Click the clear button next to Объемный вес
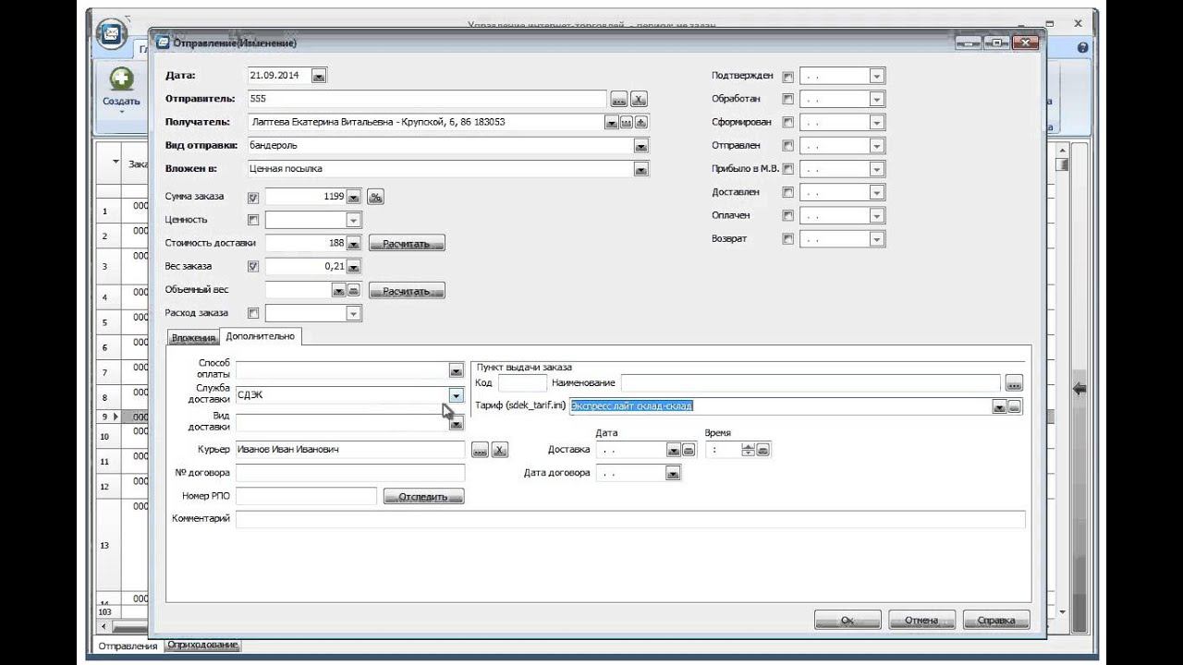The height and width of the screenshot is (665, 1183). [353, 290]
